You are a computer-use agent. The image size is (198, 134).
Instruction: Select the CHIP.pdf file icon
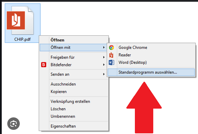pos(20,20)
